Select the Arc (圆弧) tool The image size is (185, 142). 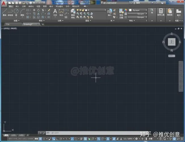pos(22,12)
